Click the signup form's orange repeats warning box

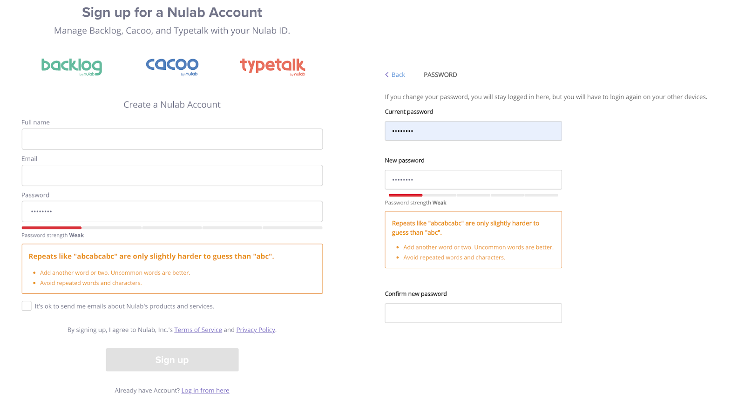pyautogui.click(x=172, y=269)
